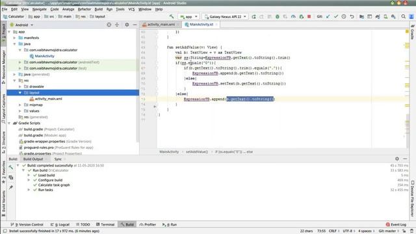Toggle the Structure side panel

click(3, 142)
